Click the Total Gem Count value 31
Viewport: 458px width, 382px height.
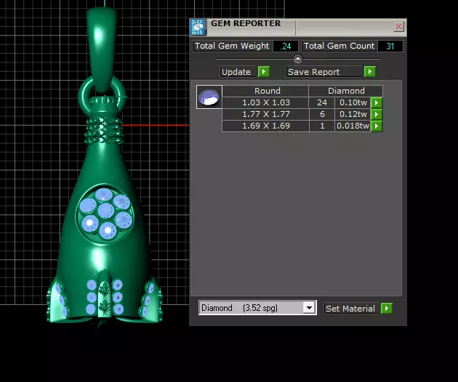(390, 46)
